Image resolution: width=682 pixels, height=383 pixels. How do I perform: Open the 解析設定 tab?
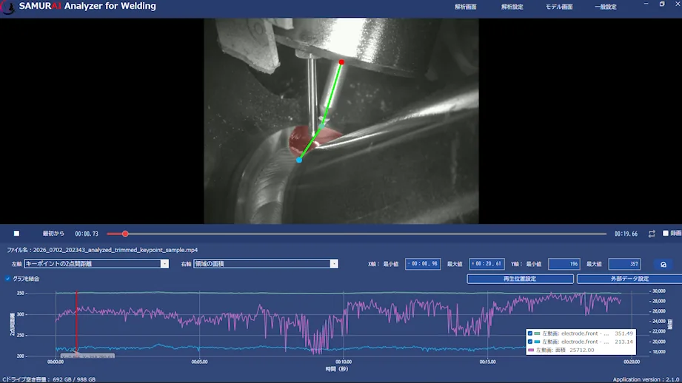(x=512, y=7)
